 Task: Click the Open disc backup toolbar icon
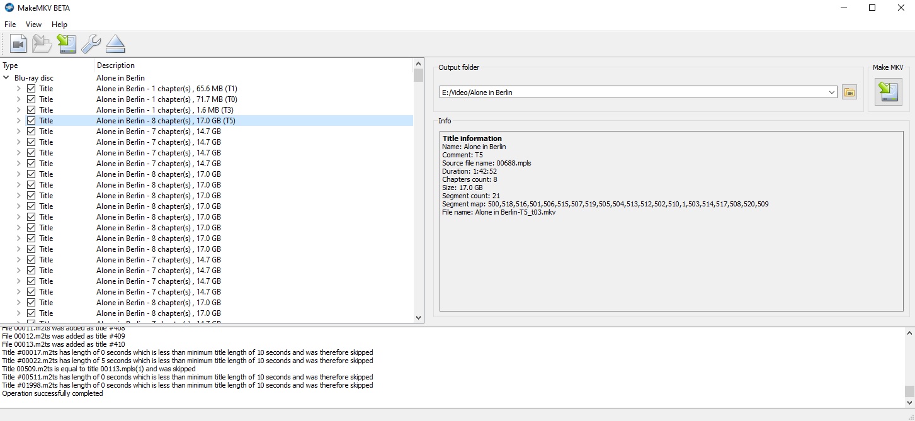42,44
